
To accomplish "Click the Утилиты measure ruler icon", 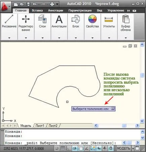I will coord(109,19).
